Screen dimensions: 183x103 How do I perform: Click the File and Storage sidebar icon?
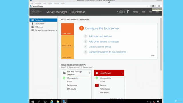pos(33,30)
